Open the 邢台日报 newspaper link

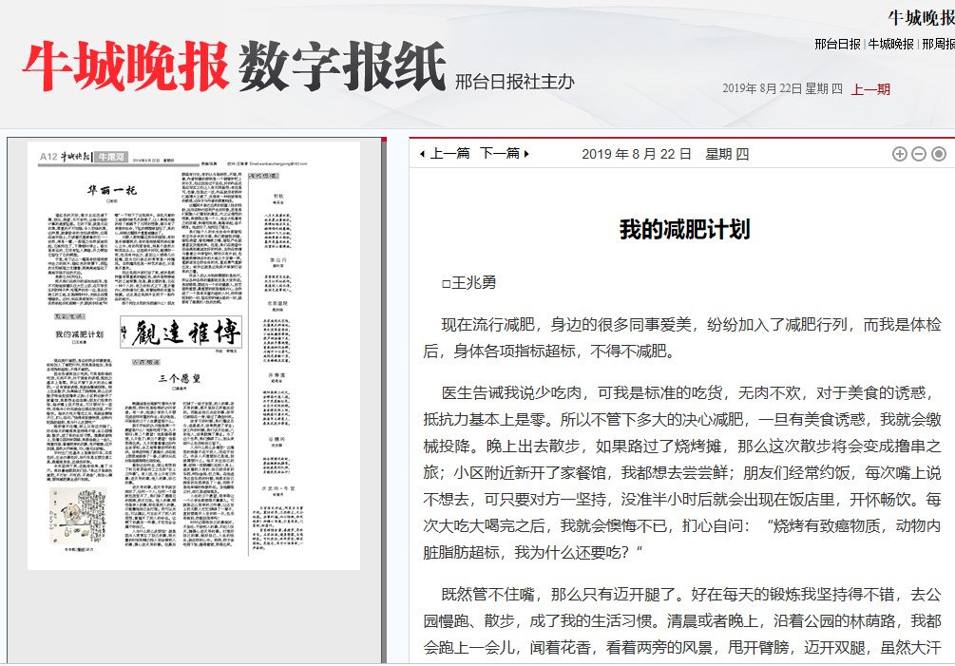pyautogui.click(x=837, y=44)
